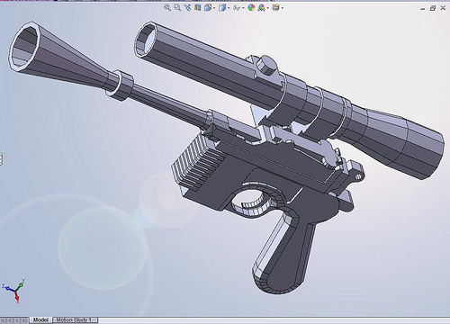Image resolution: width=450 pixels, height=324 pixels.
Task: Switch to the Model tab
Action: (x=40, y=320)
